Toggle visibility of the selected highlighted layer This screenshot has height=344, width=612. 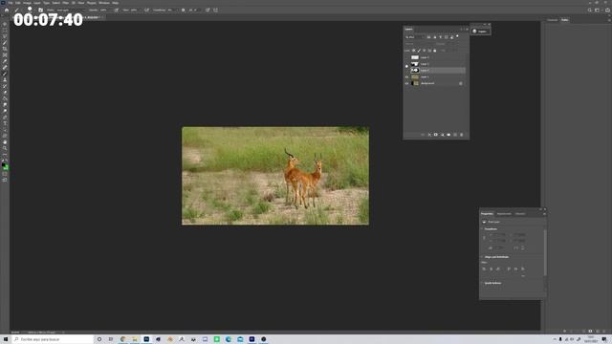click(406, 71)
